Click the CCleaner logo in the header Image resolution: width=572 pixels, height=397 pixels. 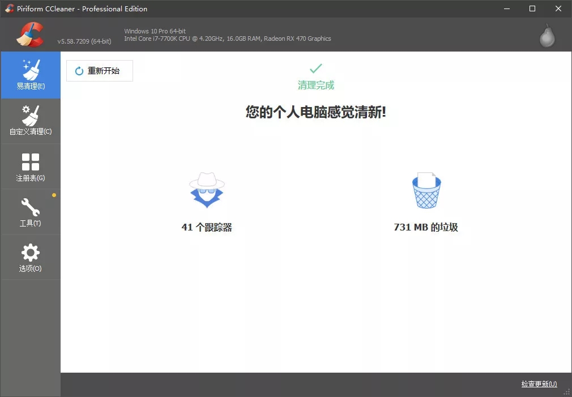pos(31,34)
